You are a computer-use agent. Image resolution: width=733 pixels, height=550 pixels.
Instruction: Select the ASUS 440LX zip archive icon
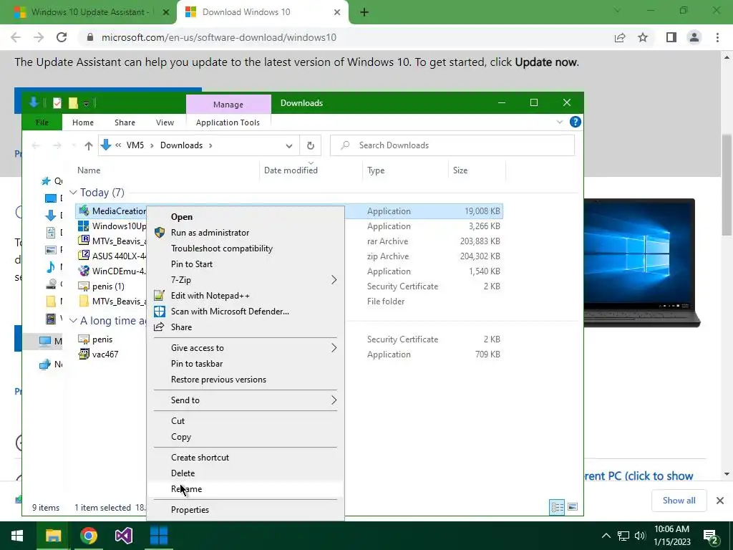point(84,256)
